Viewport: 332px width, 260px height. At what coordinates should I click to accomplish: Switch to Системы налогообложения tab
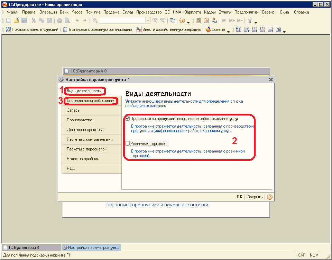click(91, 101)
